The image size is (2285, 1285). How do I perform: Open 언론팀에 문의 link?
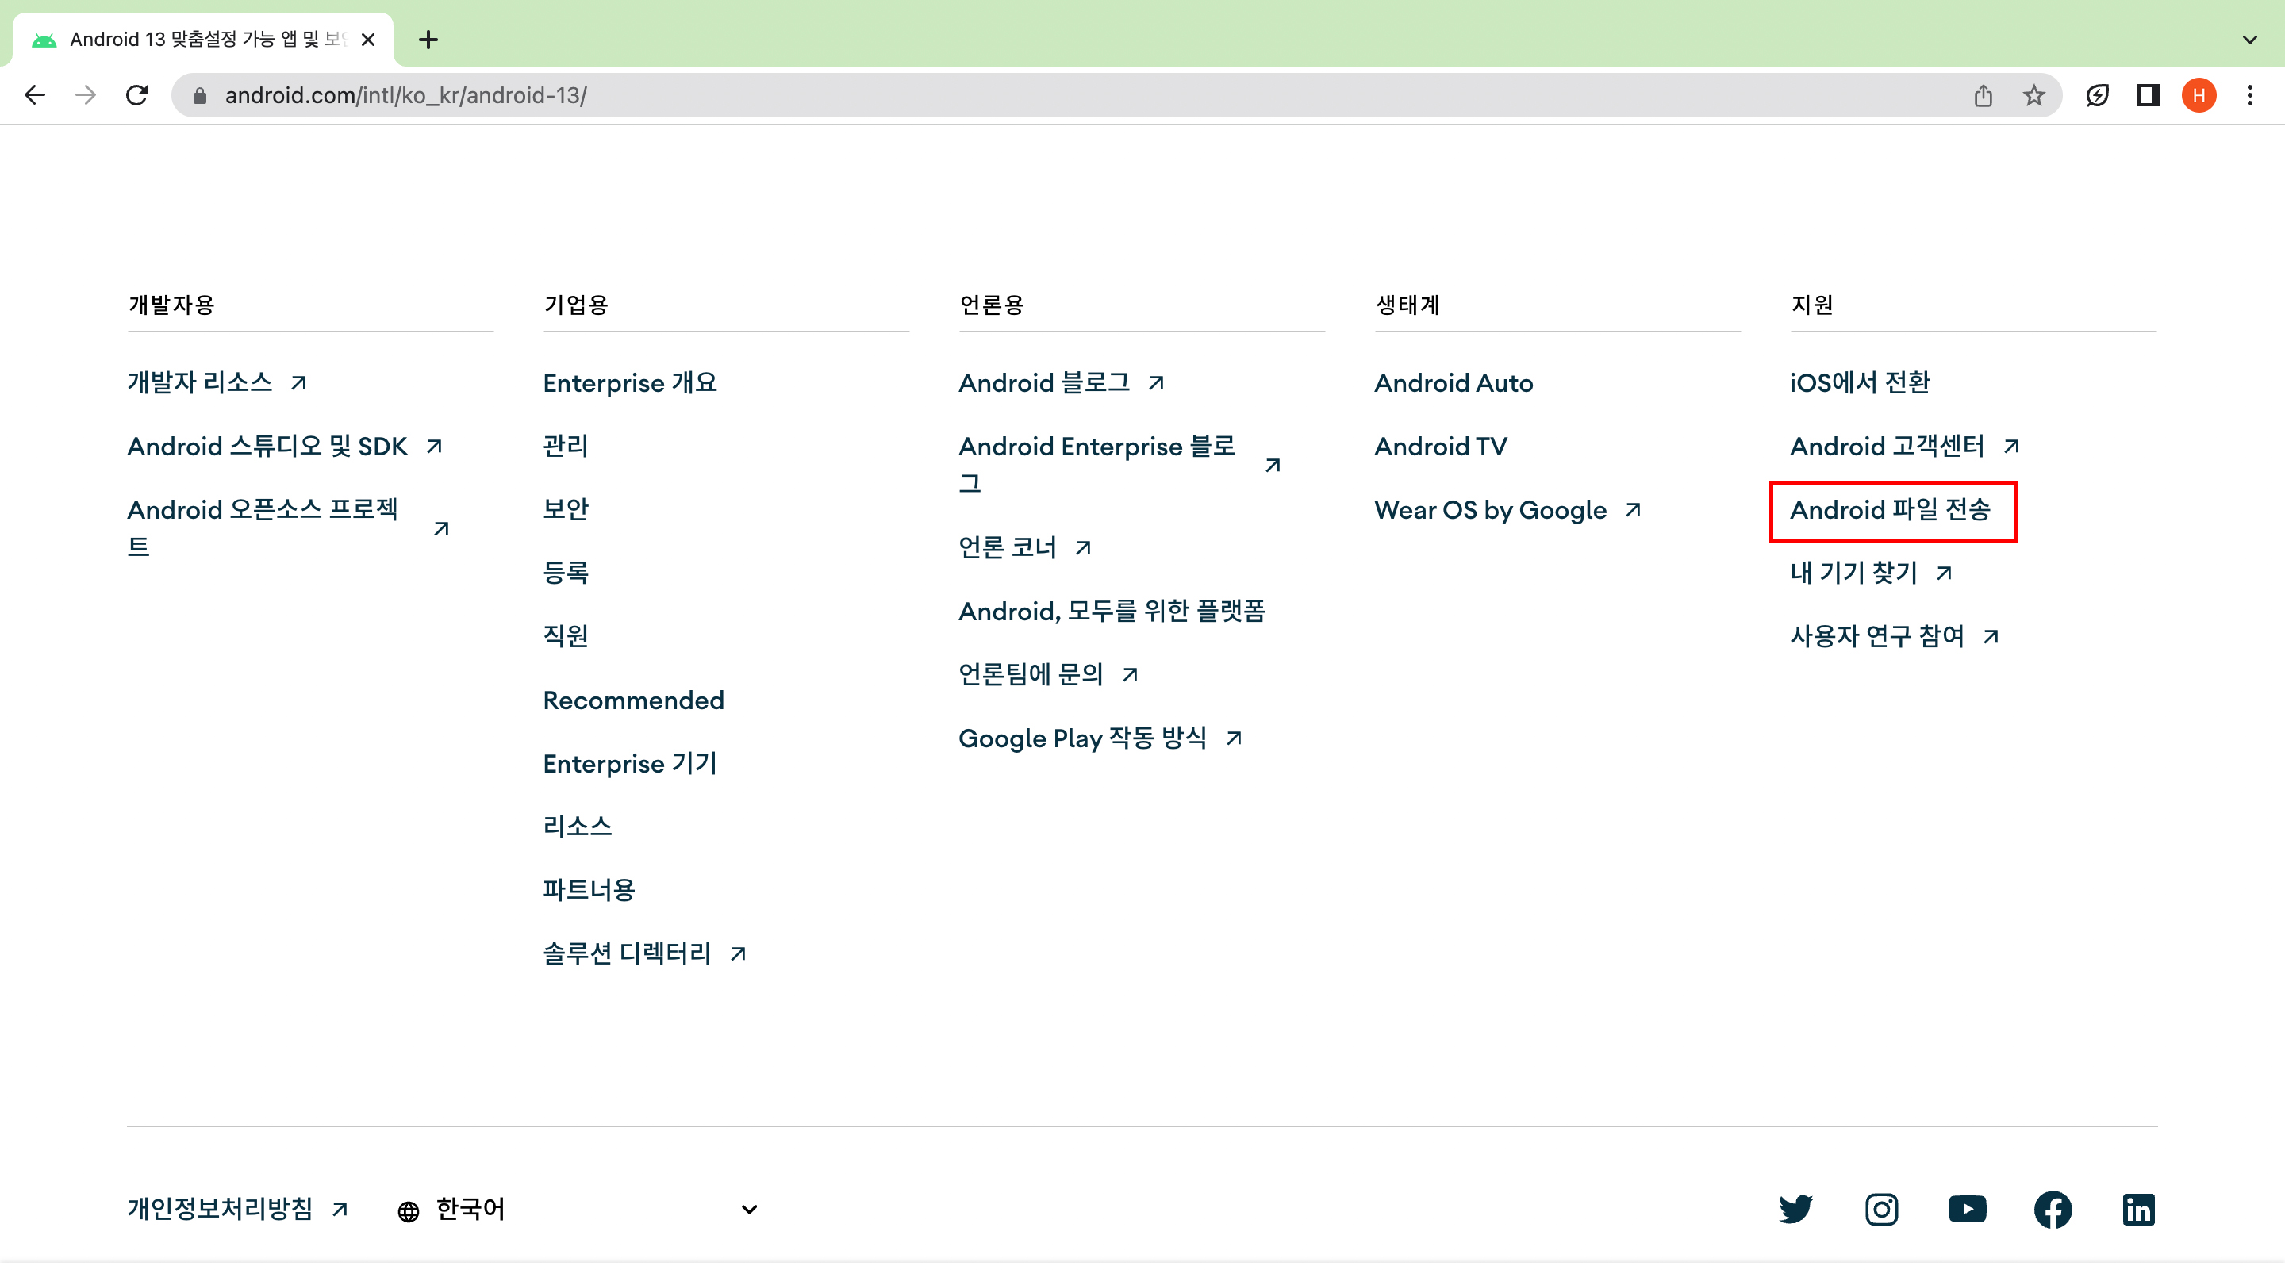click(1048, 674)
